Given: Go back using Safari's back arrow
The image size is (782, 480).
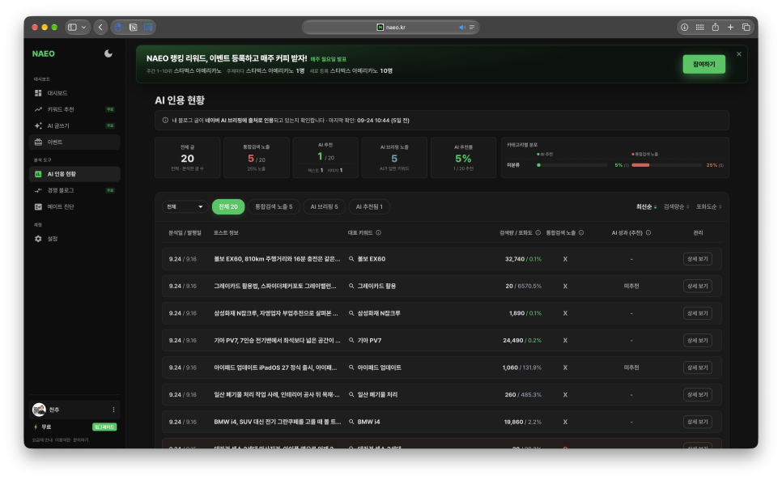Looking at the screenshot, I should [x=100, y=28].
